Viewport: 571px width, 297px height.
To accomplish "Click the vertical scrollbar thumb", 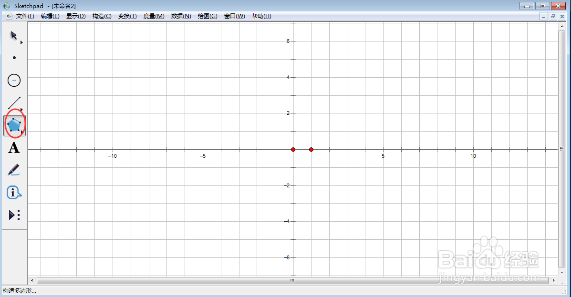I will click(562, 149).
